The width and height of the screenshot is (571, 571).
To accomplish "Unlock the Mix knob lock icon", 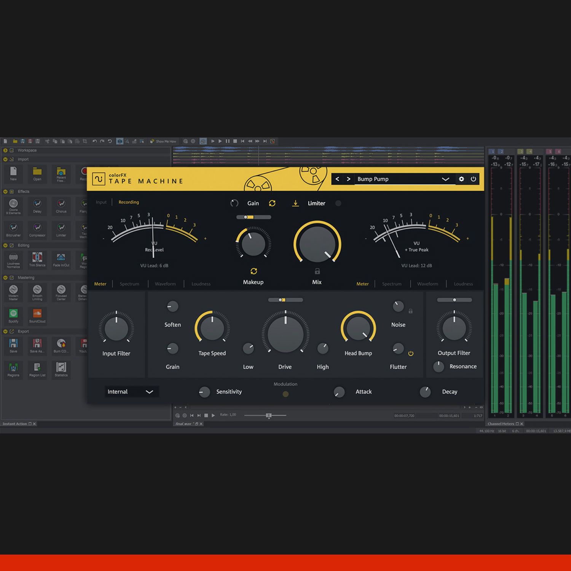I will point(316,271).
